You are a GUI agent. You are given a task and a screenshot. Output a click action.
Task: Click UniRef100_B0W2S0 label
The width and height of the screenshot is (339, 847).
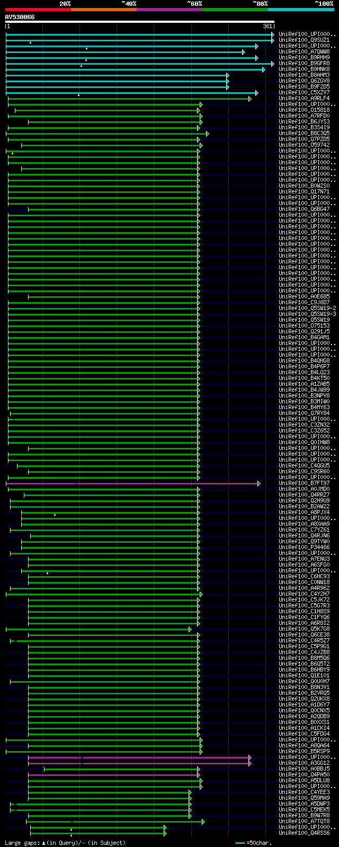(304, 186)
